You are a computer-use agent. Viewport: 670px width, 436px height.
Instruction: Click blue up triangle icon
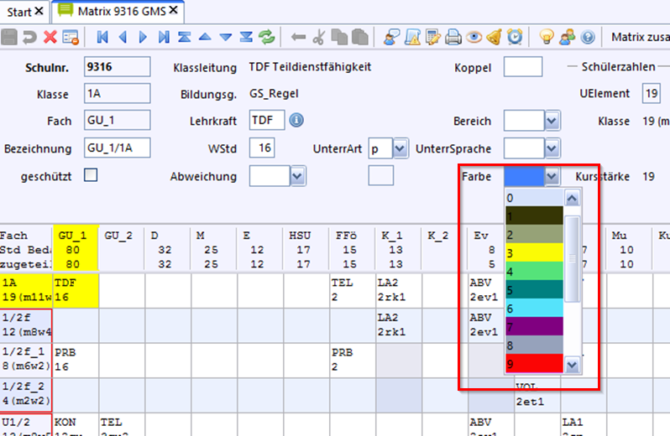205,37
